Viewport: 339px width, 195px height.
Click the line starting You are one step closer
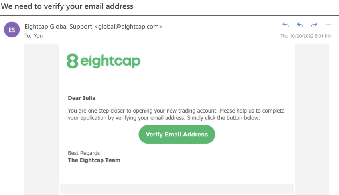176,111
